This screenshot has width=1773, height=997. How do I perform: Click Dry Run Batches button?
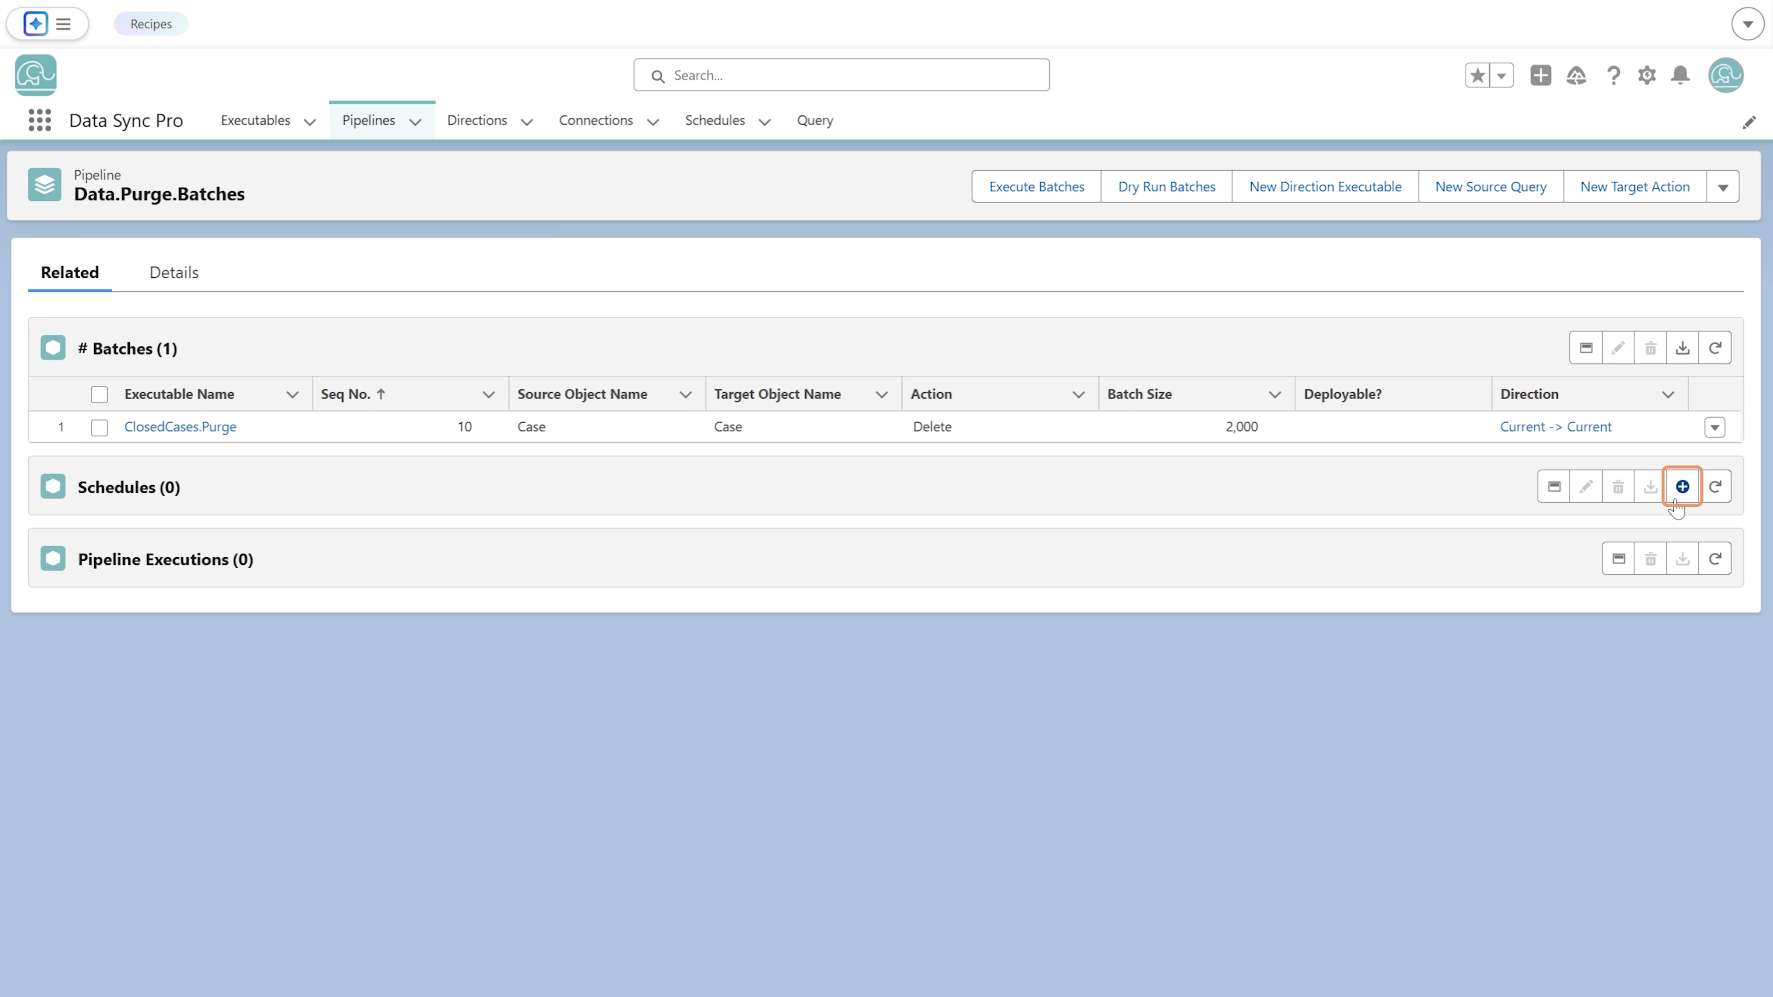coord(1166,187)
